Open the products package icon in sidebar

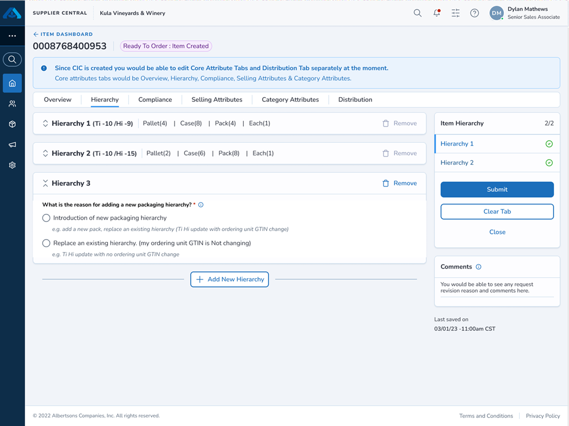point(12,124)
